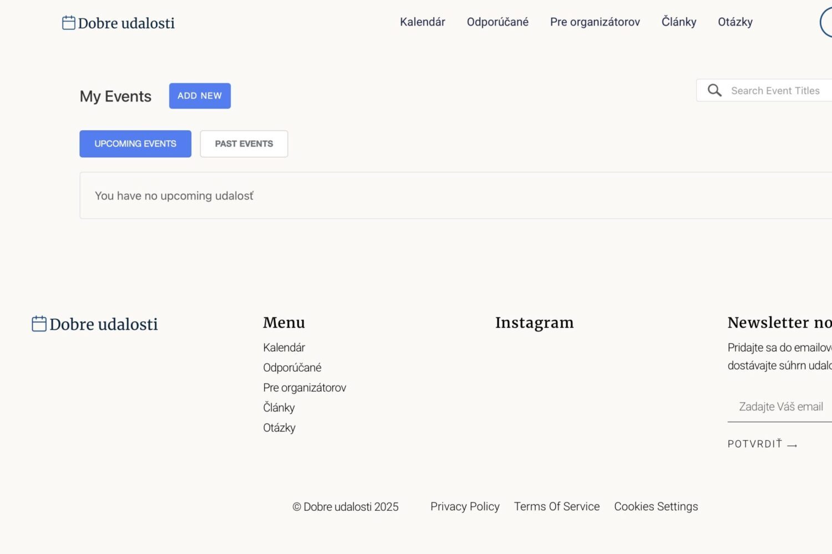Switch to the Upcoming Events tab
The height and width of the screenshot is (554, 832).
[135, 144]
